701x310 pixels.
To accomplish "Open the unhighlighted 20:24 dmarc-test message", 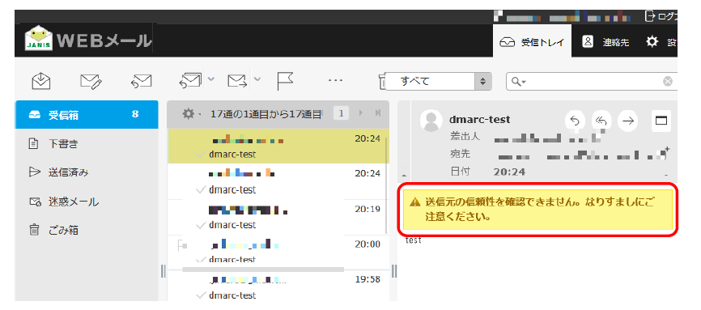I will pos(276,181).
